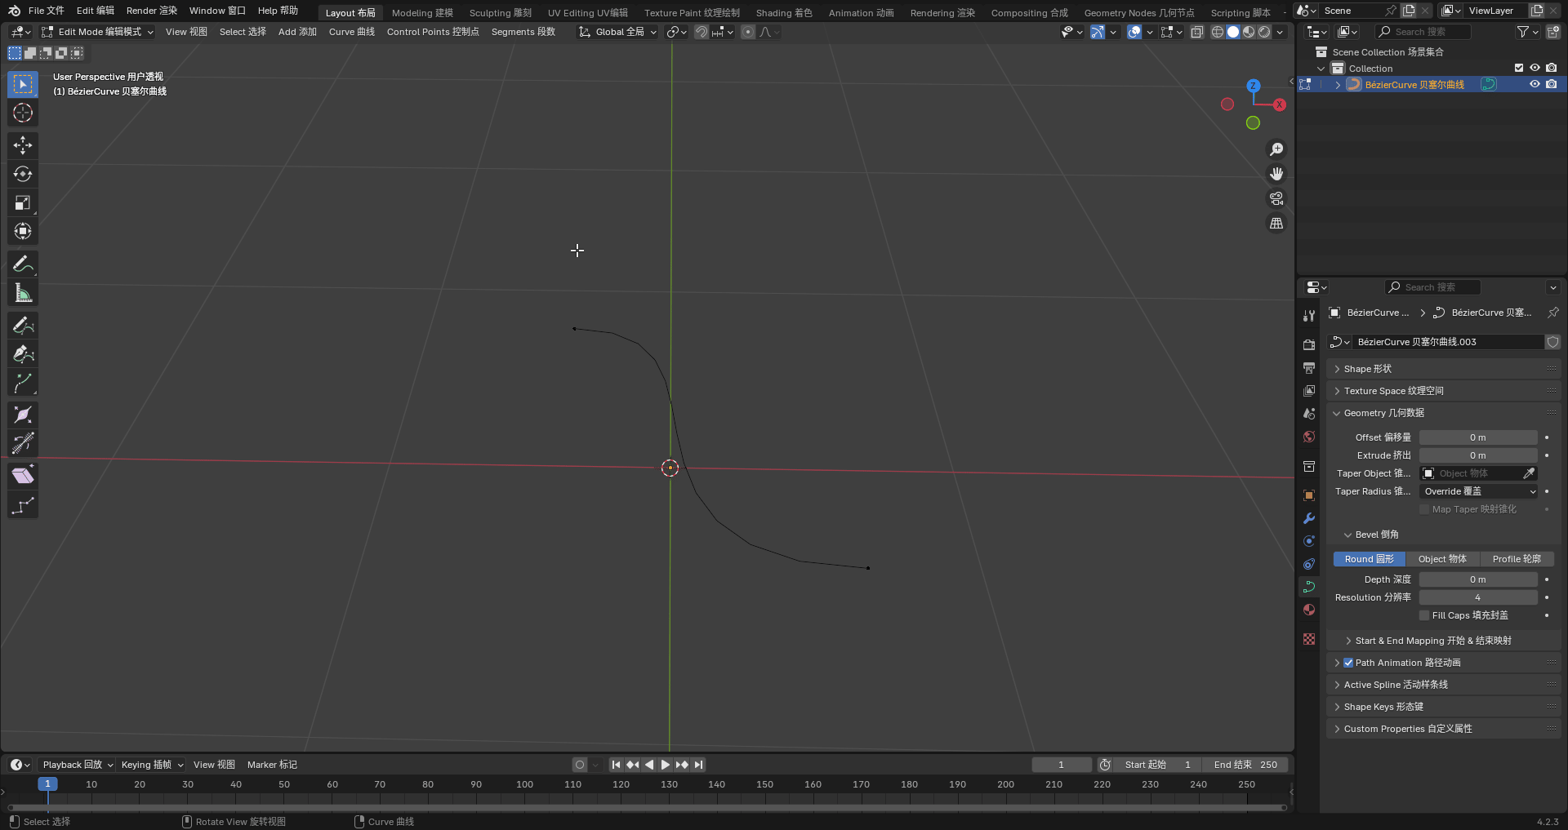Select the Move tool
The width and height of the screenshot is (1568, 830).
pos(23,145)
